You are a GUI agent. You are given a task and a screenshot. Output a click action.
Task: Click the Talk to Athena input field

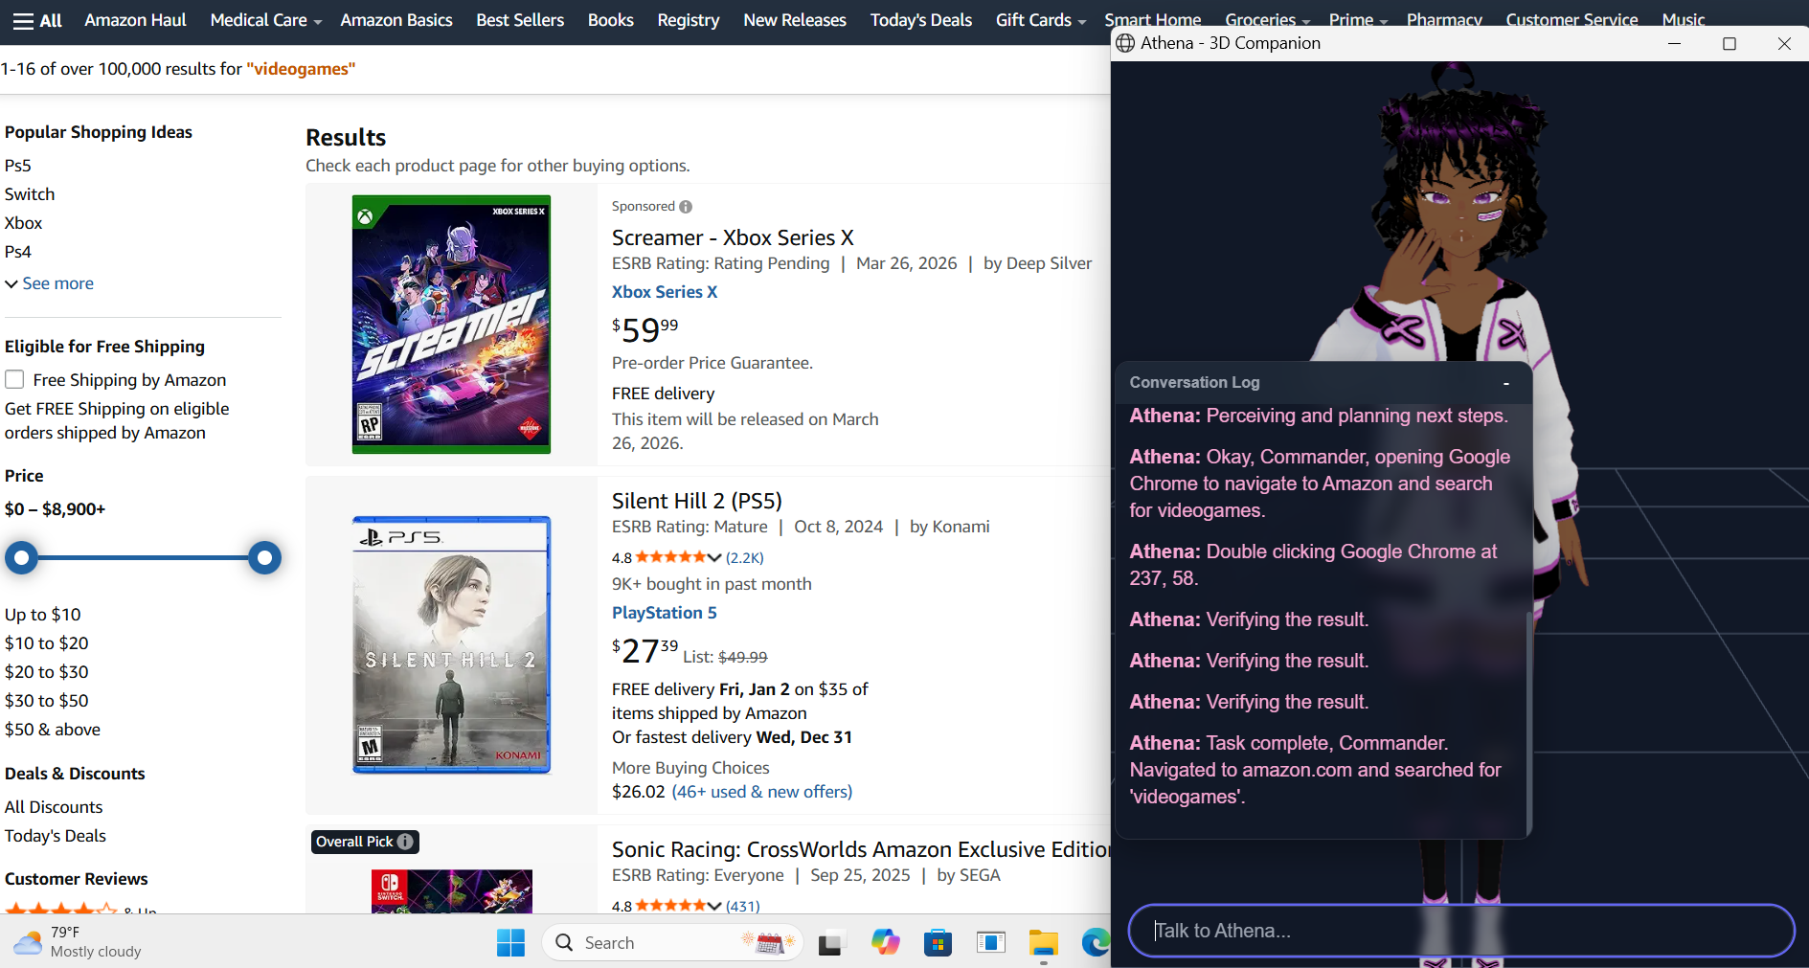point(1461,931)
